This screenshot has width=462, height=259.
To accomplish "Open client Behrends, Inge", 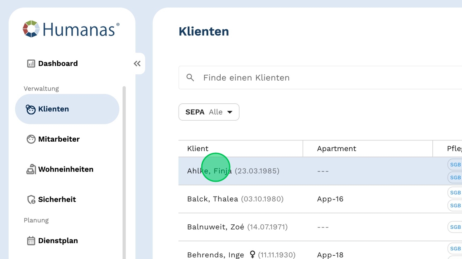I will 215,255.
